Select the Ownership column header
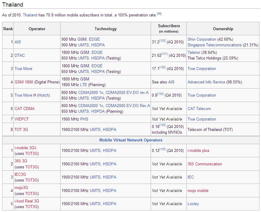 tap(223, 29)
